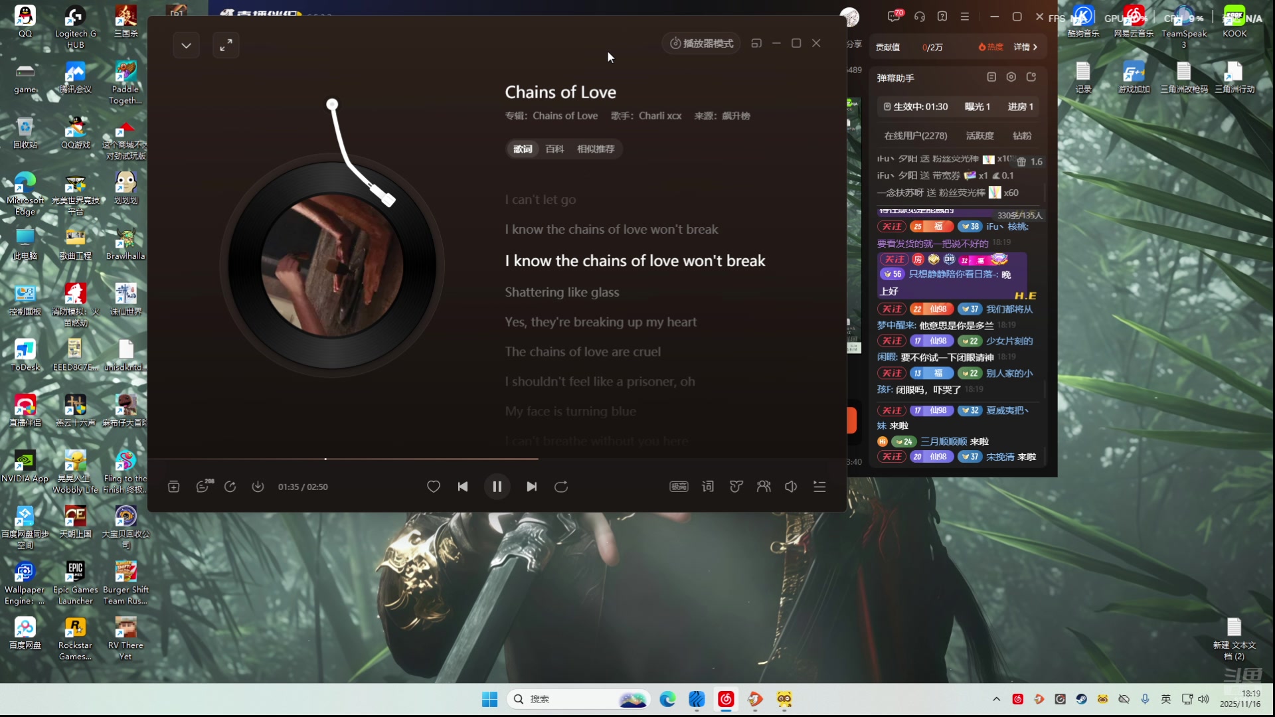
Task: Click the 播放器模式 button
Action: 701,43
